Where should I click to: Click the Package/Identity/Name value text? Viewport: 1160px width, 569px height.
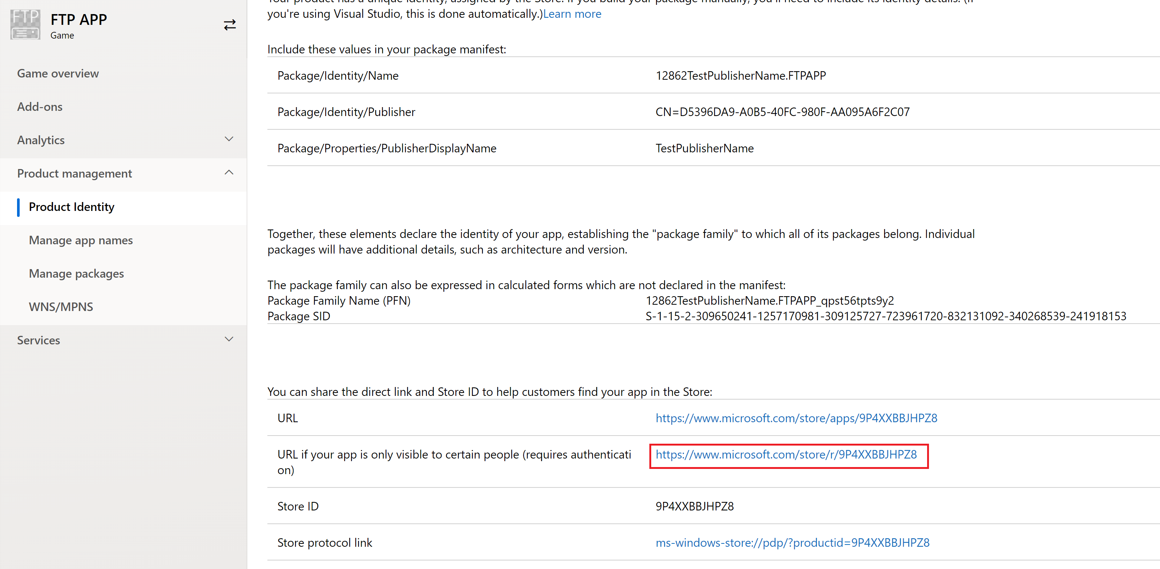[740, 76]
